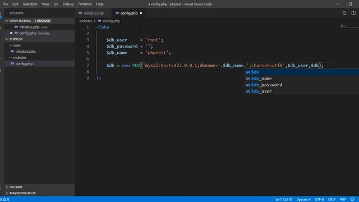Image resolution: width=359 pixels, height=202 pixels.
Task: Click the PDO class name on line 7
Action: [x=136, y=66]
